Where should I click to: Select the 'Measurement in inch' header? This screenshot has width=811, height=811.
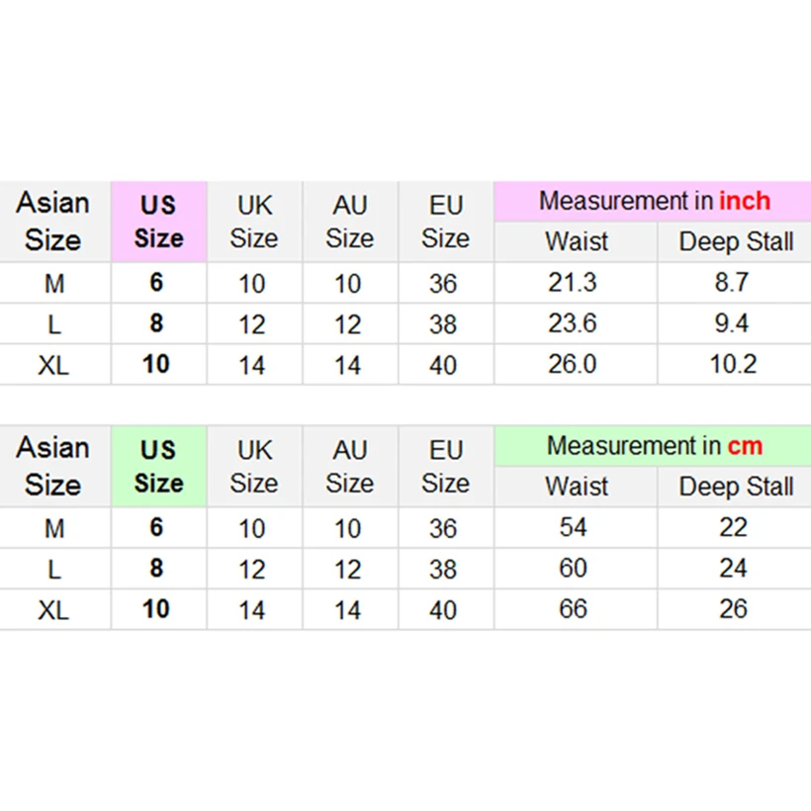653,202
